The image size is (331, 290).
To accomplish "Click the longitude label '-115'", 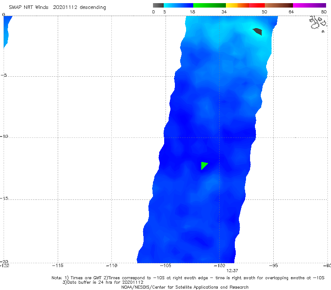I will point(58,266).
